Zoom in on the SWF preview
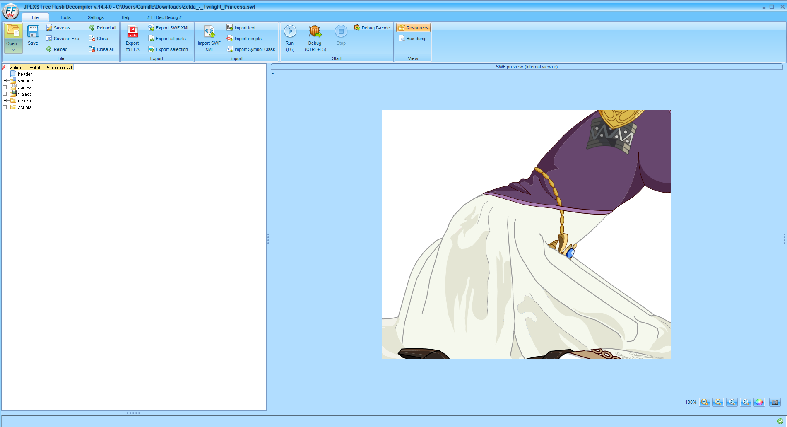 click(x=705, y=402)
